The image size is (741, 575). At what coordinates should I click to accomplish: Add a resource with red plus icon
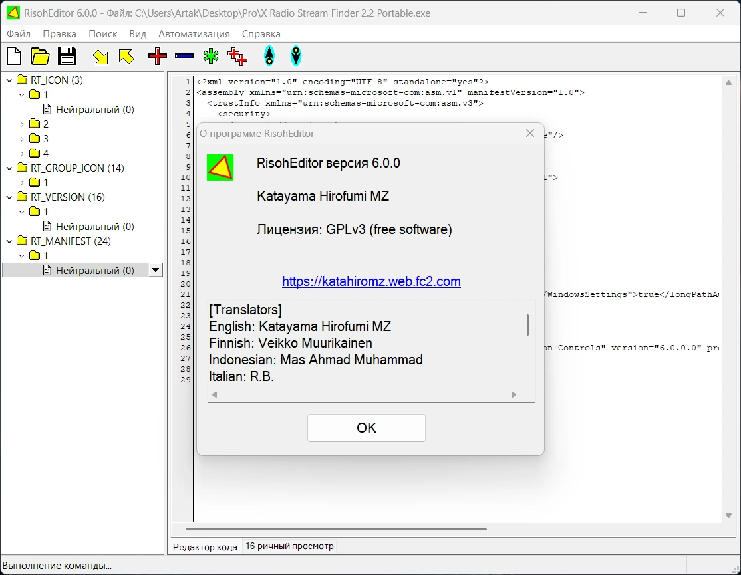(158, 57)
